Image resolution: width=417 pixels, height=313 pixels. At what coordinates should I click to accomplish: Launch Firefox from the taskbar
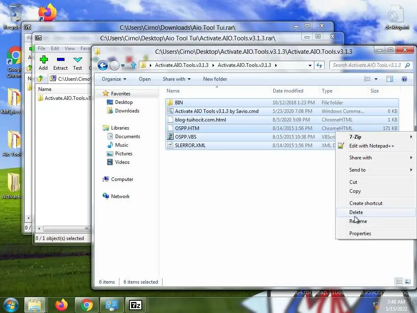click(x=61, y=305)
